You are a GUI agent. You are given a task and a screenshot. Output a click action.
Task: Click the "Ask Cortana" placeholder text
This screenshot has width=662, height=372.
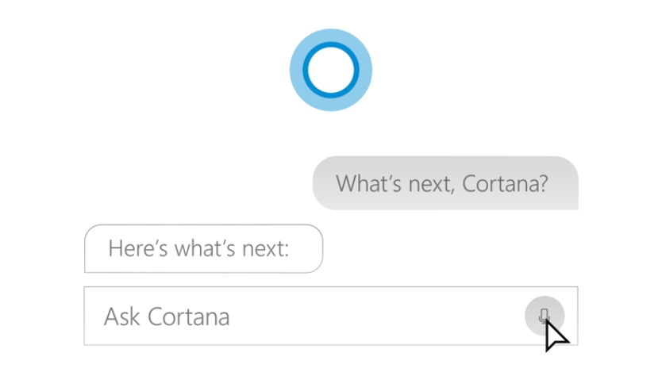[167, 316]
